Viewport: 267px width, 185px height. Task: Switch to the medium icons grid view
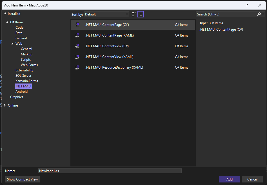click(134, 14)
